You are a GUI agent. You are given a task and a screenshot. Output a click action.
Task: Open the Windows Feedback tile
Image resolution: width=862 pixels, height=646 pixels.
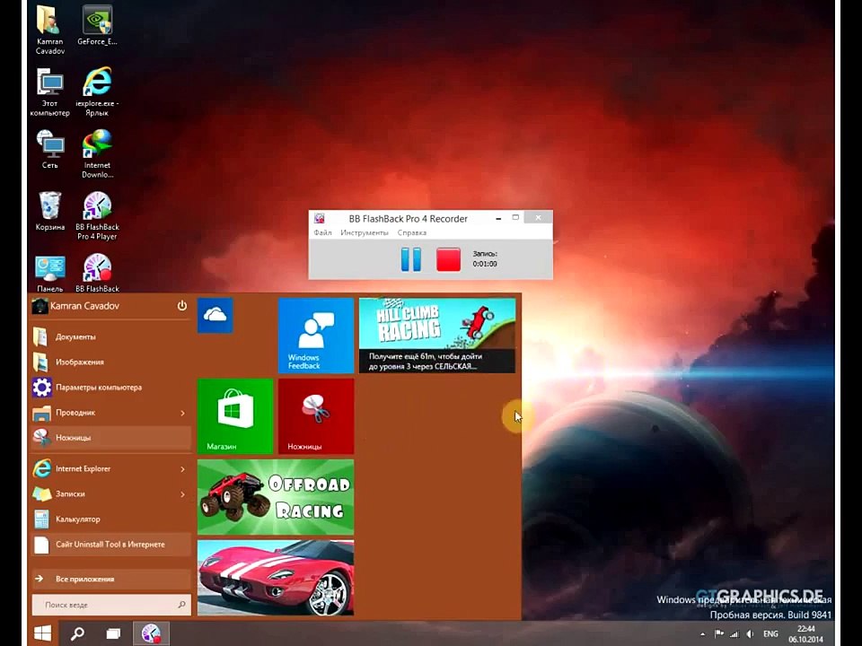point(316,336)
